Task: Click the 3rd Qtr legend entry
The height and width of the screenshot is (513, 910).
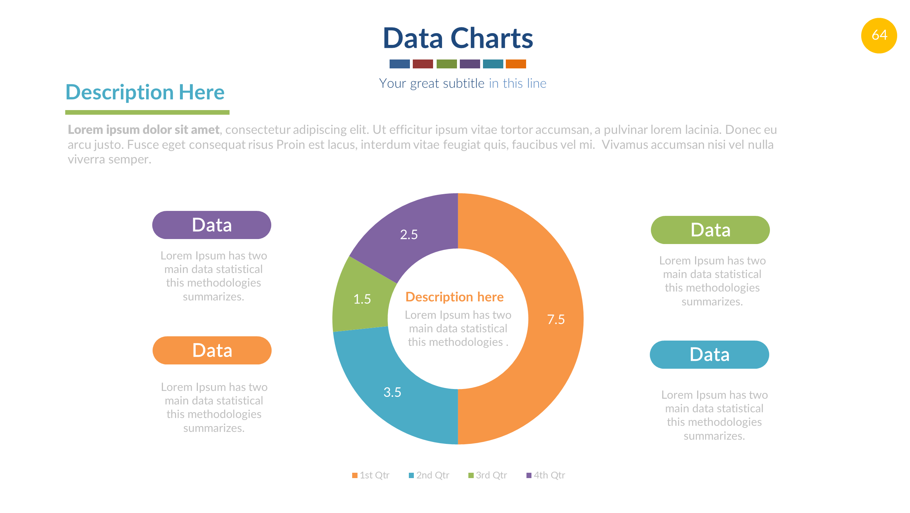Action: pos(488,475)
